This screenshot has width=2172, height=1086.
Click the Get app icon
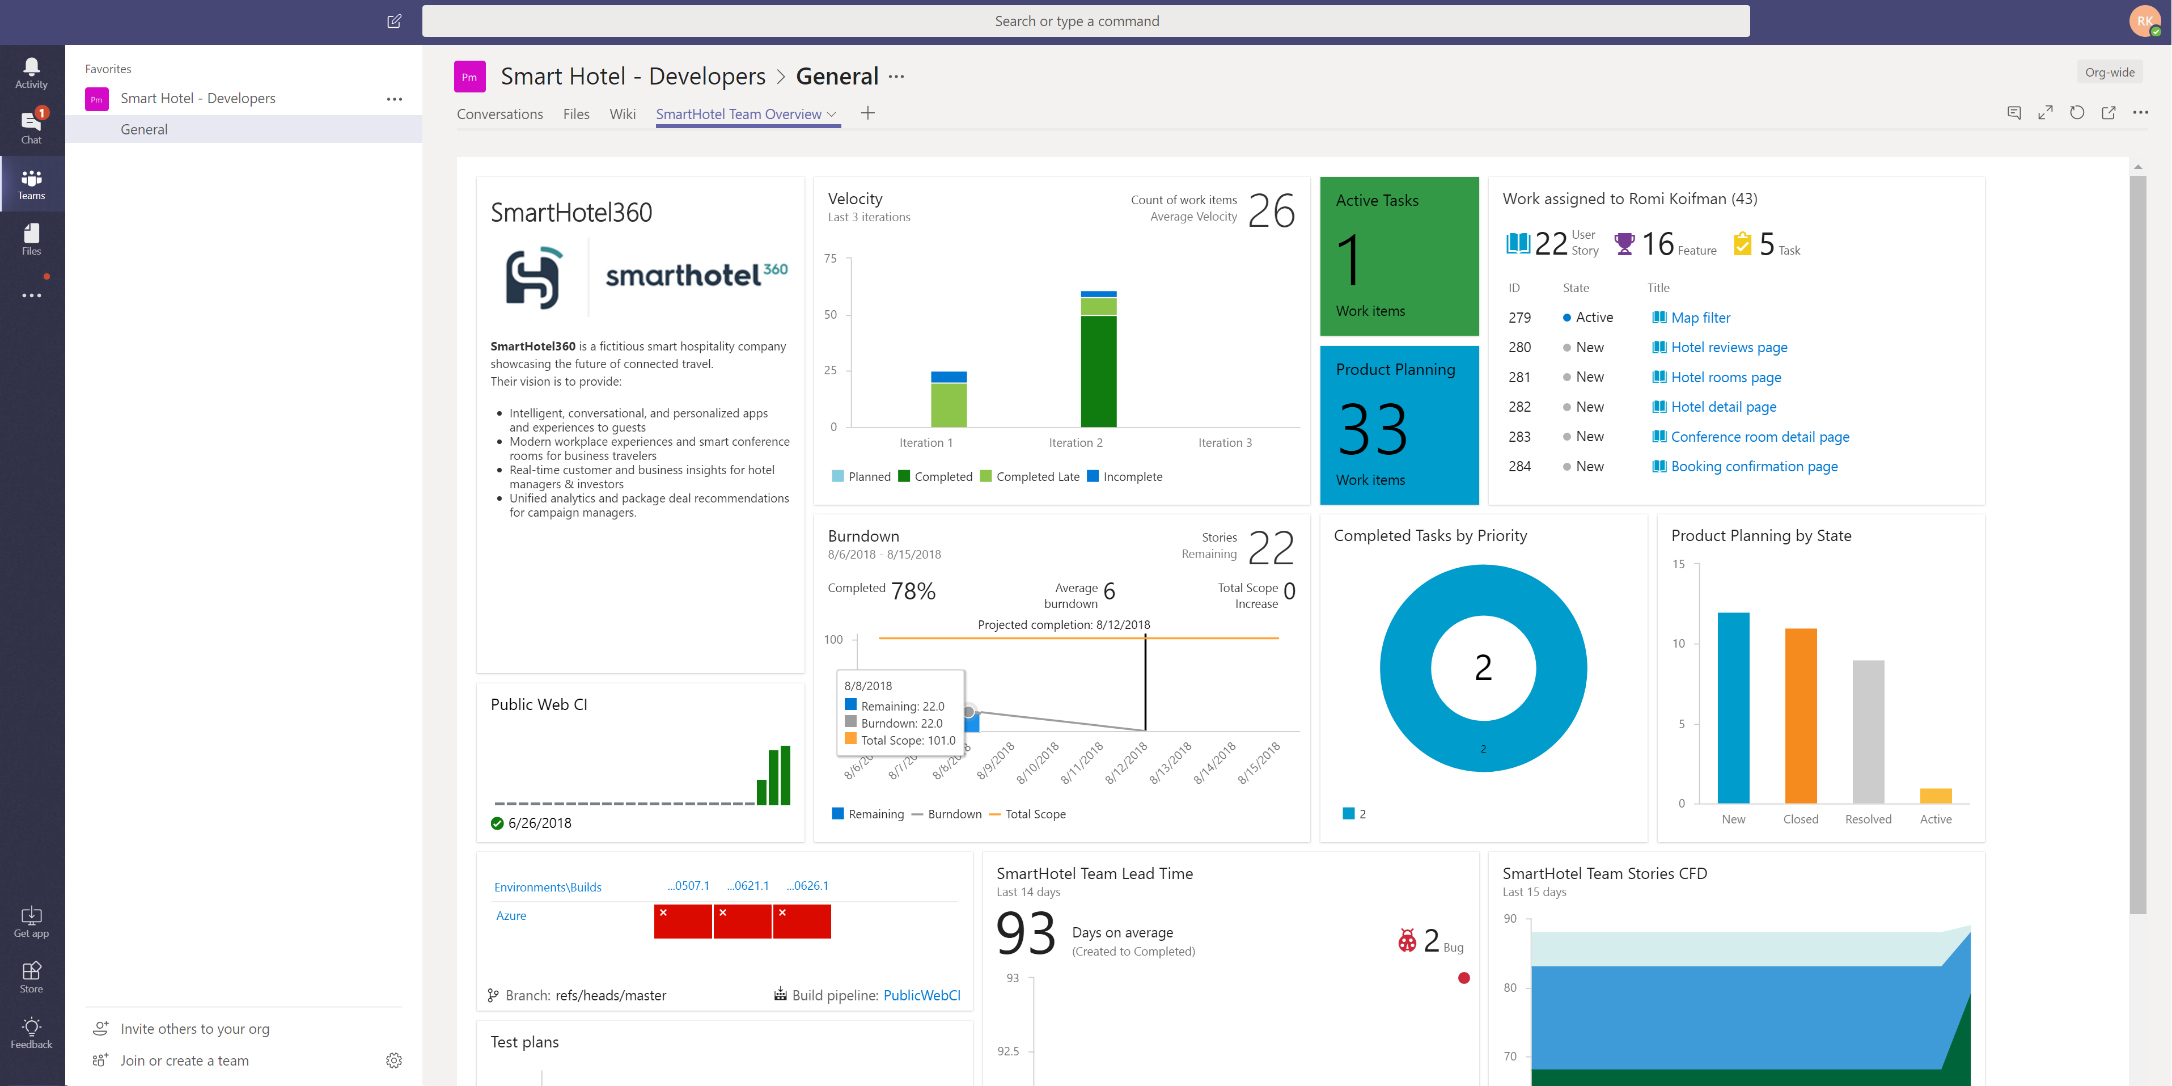(x=31, y=919)
